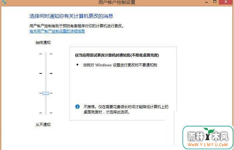The width and height of the screenshot is (234, 150).
Task: Click the 从不通知 label
Action: [43, 125]
